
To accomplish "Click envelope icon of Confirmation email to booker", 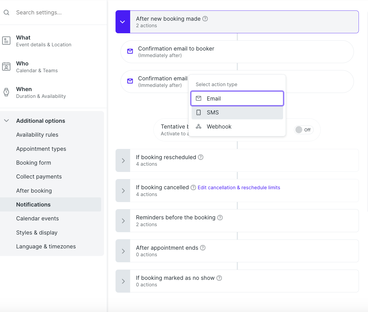I will (x=130, y=51).
